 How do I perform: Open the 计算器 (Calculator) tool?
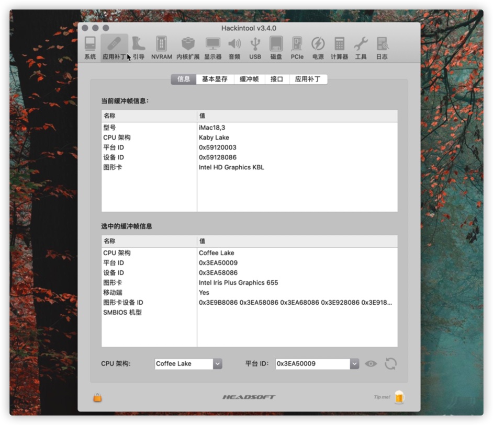click(x=339, y=47)
